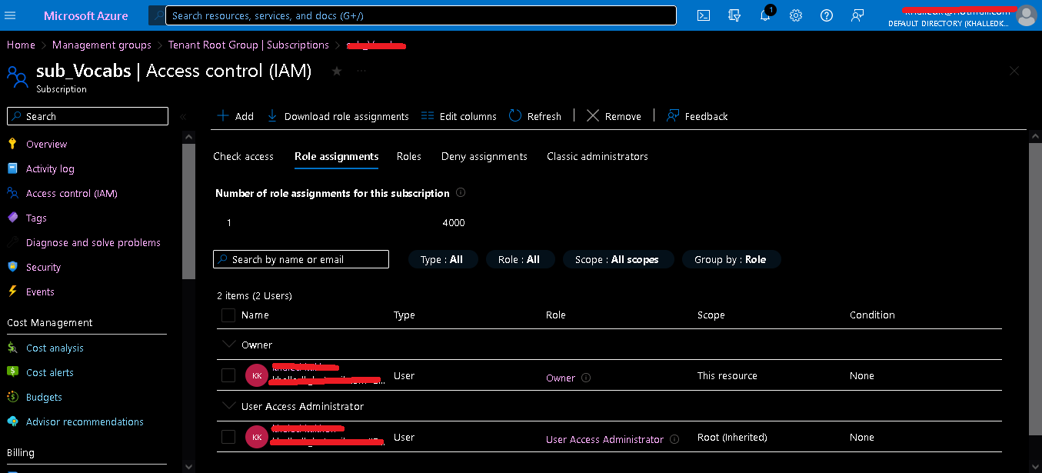Switch to the Check access tab
Viewport: 1042px width, 473px height.
243,156
